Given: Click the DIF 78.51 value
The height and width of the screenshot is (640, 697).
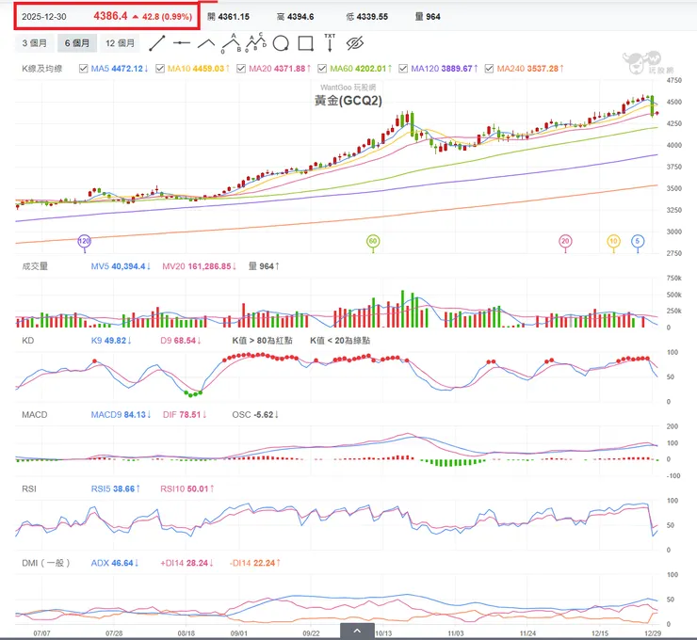Looking at the screenshot, I should coord(185,414).
